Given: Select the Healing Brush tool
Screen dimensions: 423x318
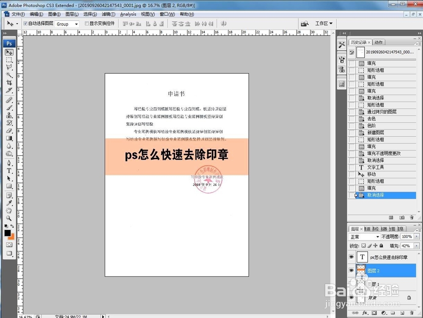Looking at the screenshot, I should pyautogui.click(x=9, y=100).
